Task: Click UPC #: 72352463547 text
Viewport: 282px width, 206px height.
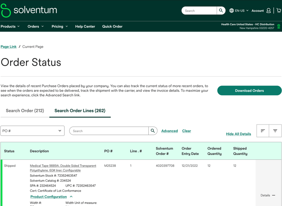Action: tap(80, 186)
